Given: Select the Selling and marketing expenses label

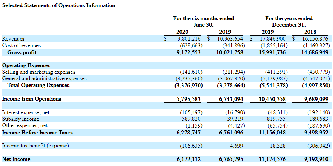Looking at the screenshot, I should click(39, 72).
